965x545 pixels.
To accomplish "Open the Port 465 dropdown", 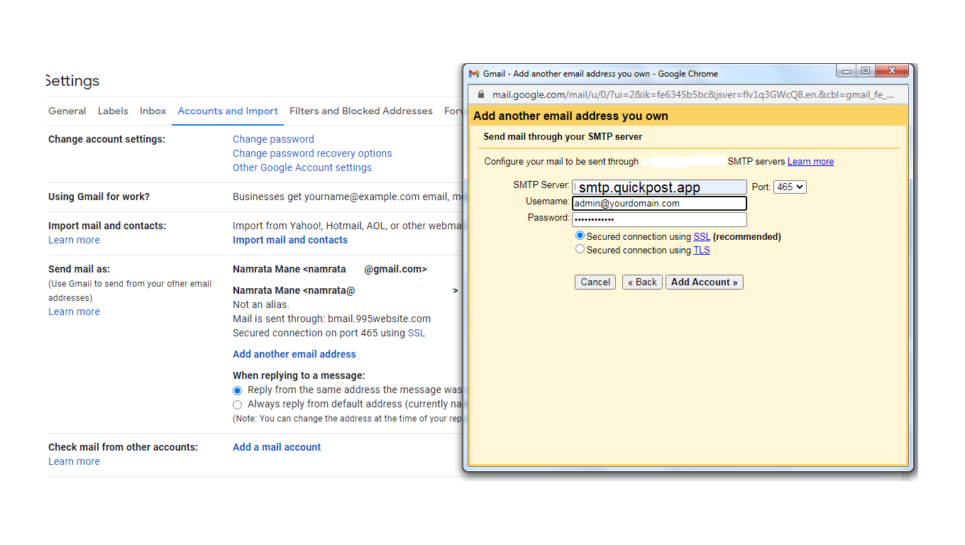I will coord(790,187).
